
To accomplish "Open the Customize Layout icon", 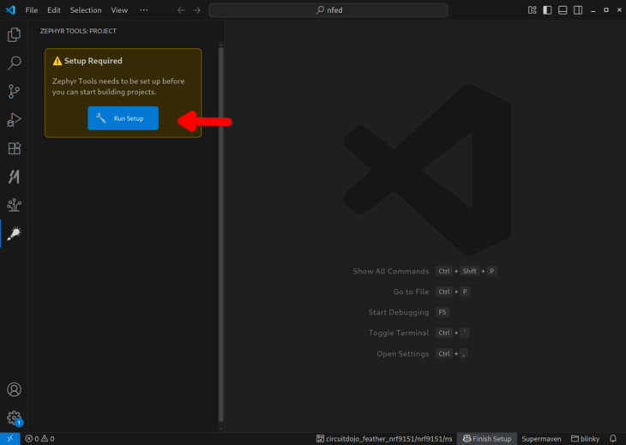I will (533, 10).
